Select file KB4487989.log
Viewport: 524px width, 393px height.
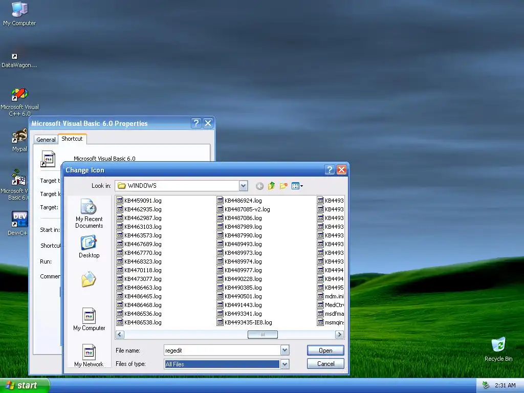(x=239, y=227)
